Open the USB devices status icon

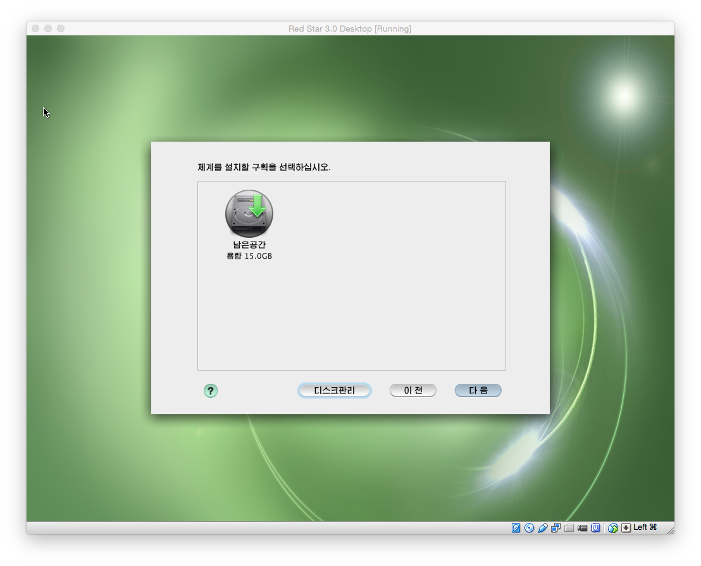tap(543, 528)
